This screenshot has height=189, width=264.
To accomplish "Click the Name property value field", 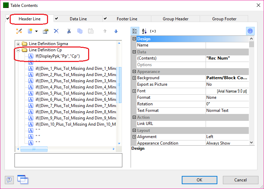I will point(227,45).
